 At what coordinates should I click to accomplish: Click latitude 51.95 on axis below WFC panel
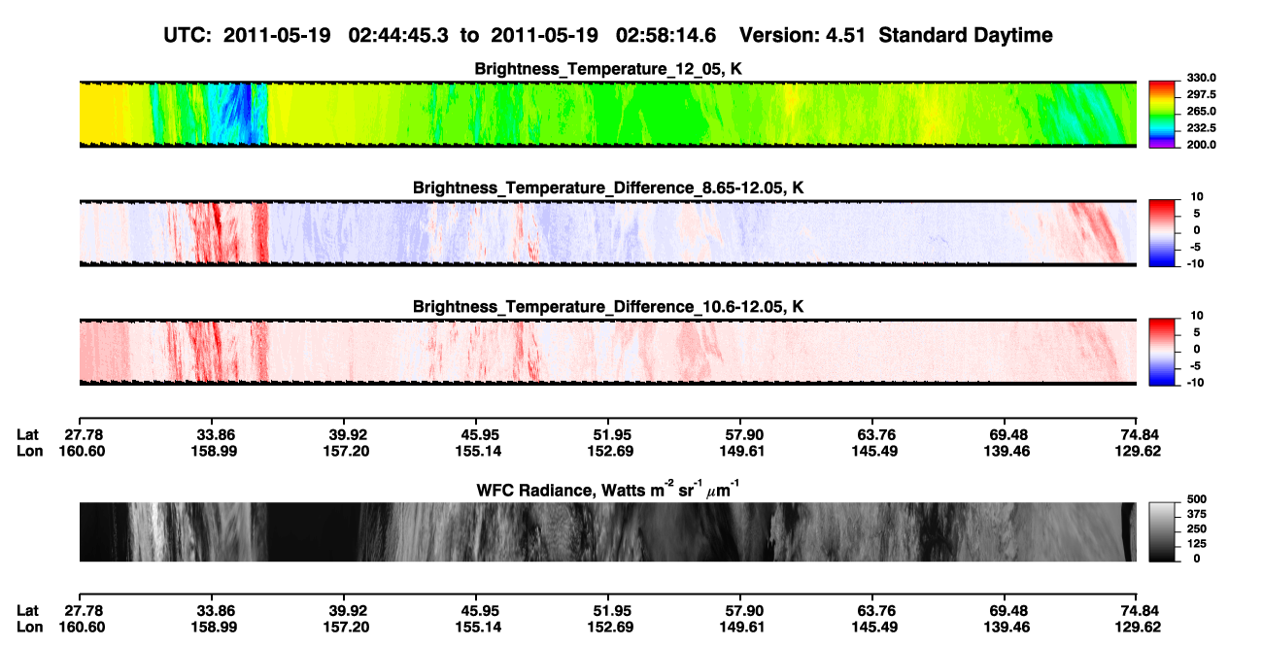click(608, 611)
